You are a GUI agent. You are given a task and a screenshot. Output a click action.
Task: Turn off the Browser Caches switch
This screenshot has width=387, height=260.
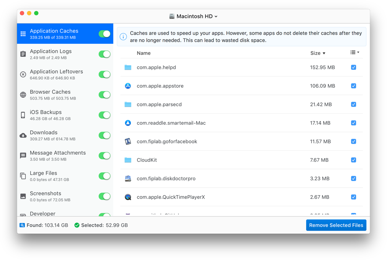pyautogui.click(x=105, y=95)
